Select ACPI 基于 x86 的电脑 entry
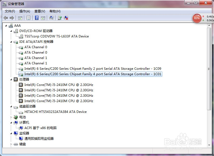This screenshot has height=156, width=214. click(41, 128)
